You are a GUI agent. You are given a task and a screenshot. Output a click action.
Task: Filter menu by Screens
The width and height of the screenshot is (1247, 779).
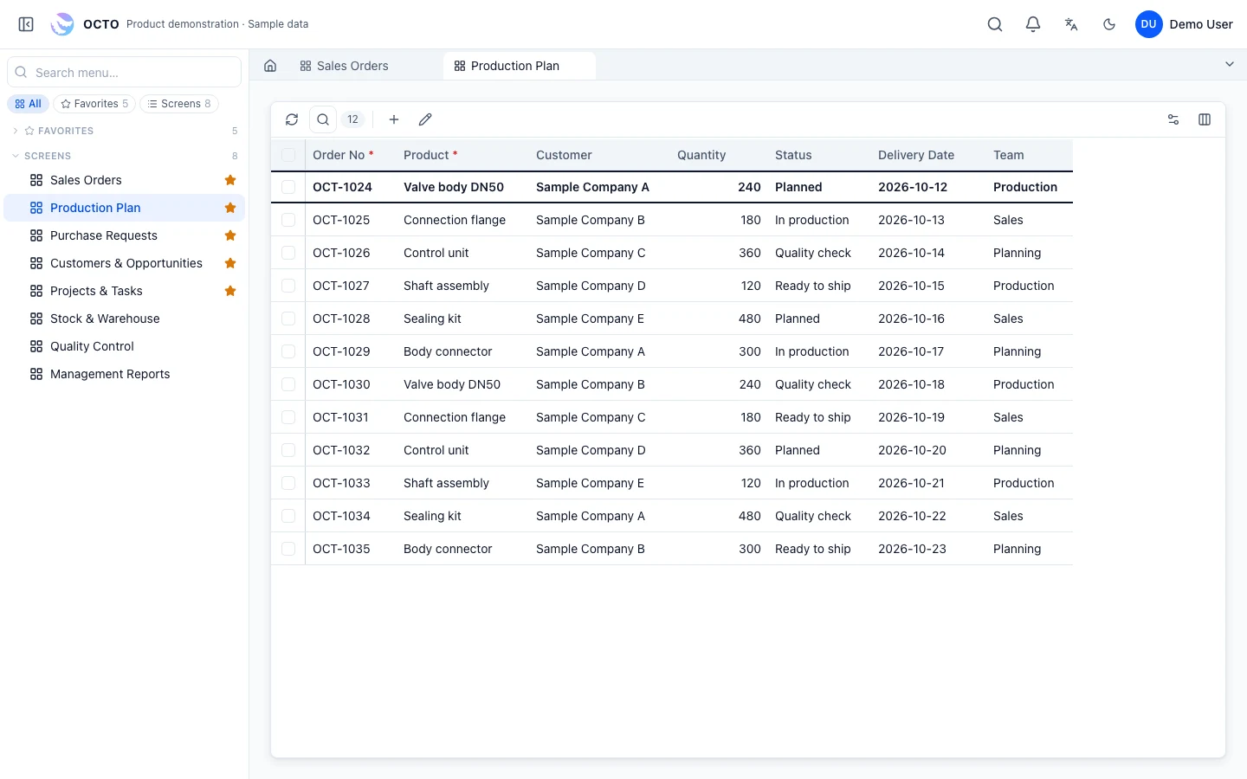point(179,104)
